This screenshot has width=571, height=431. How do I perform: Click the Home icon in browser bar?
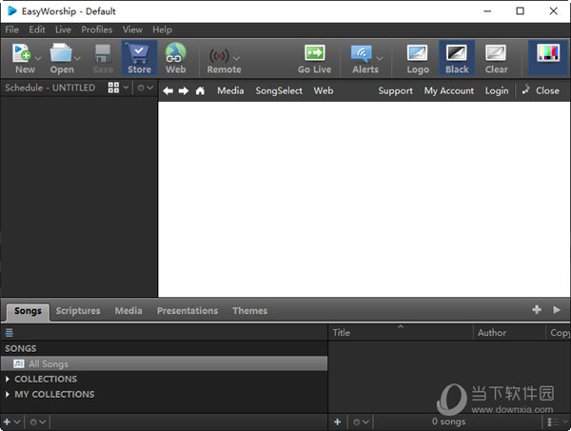[200, 91]
